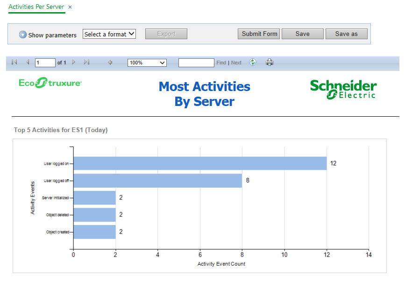The height and width of the screenshot is (281, 405).
Task: Click the Export button
Action: click(166, 34)
